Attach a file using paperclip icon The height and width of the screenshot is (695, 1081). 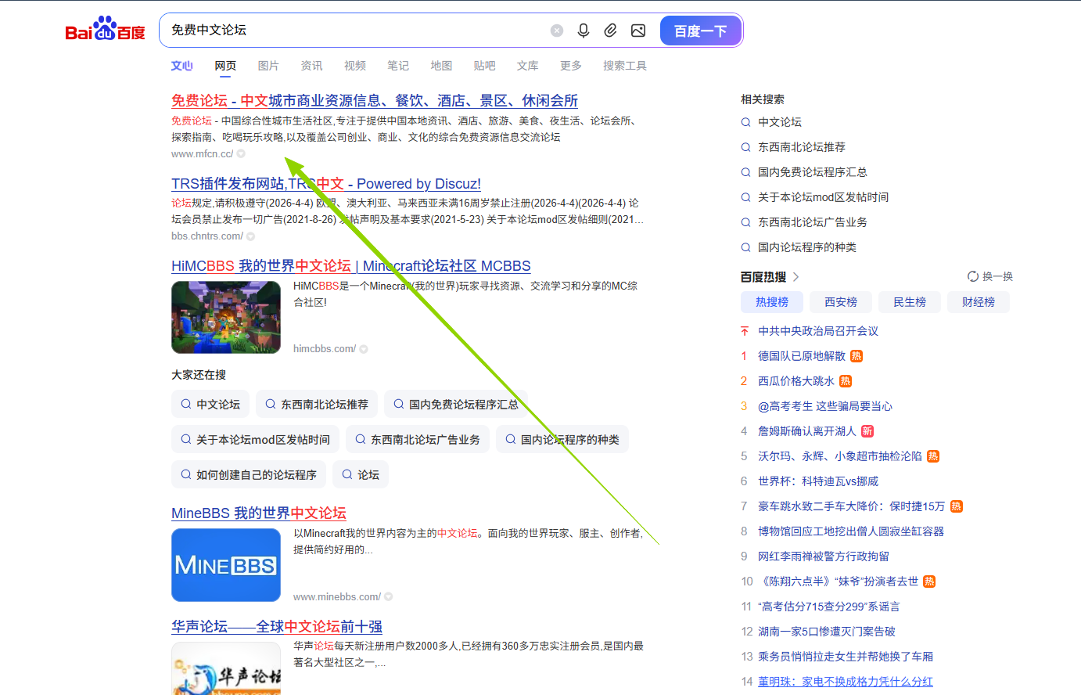pos(611,31)
